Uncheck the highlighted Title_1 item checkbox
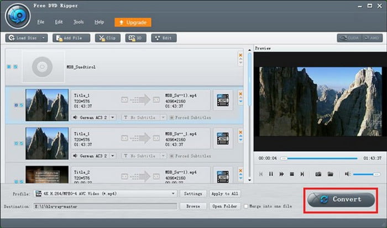 point(21,105)
